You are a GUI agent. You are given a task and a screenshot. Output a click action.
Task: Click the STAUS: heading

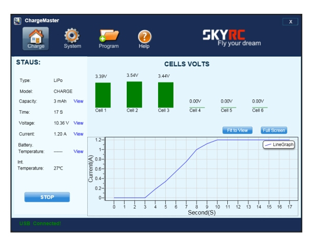(28, 62)
